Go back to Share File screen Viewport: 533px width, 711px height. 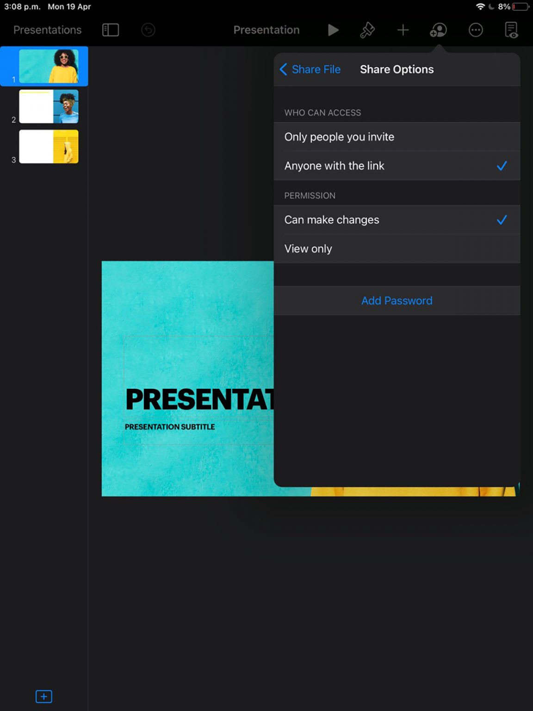[x=310, y=69]
